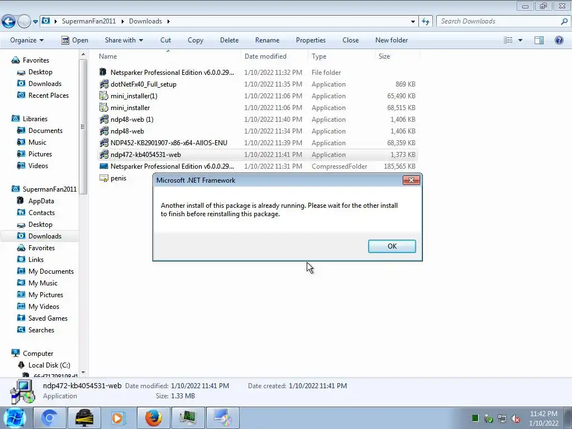Select Libraries in navigation pane

tap(35, 119)
